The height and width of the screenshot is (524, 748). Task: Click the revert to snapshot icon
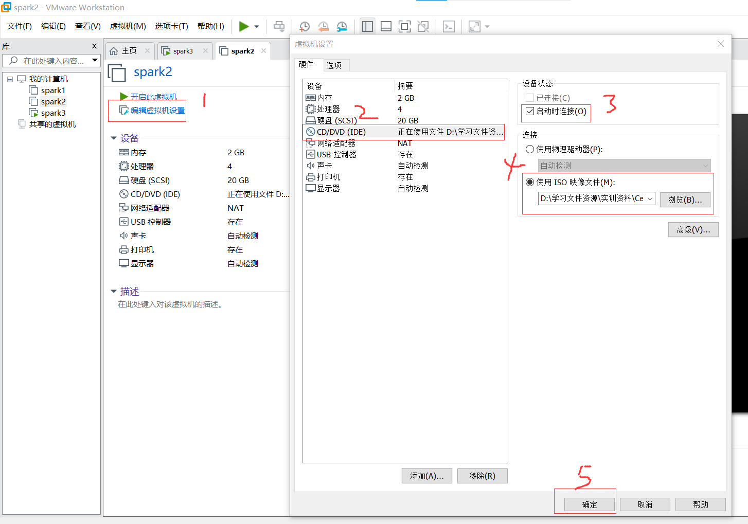pos(323,27)
